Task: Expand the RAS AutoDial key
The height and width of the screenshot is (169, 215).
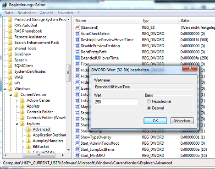Action: (5, 26)
